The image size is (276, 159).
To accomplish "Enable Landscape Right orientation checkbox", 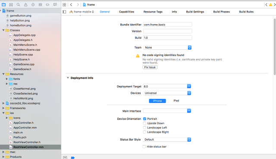I will click(x=144, y=132).
